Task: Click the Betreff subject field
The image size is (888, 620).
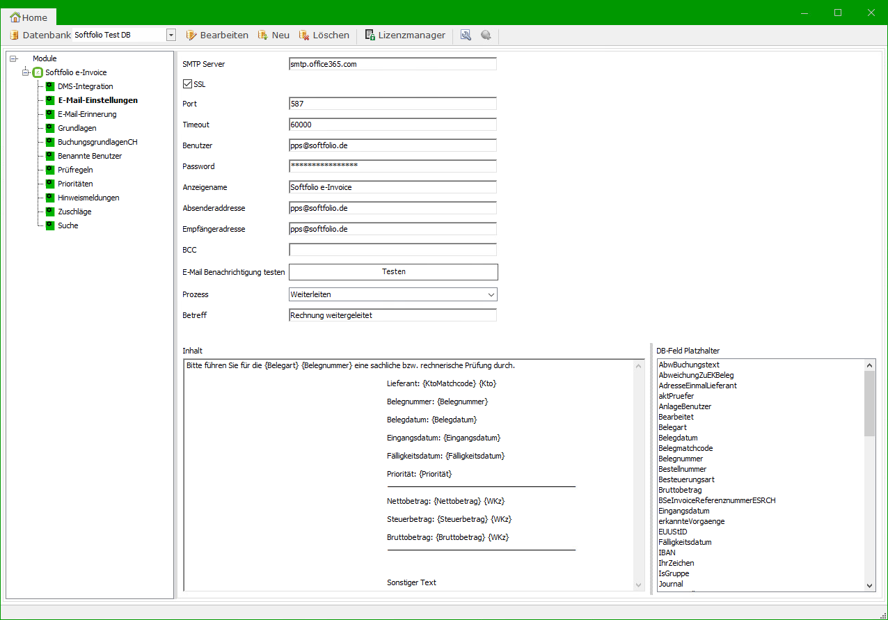Action: click(393, 315)
